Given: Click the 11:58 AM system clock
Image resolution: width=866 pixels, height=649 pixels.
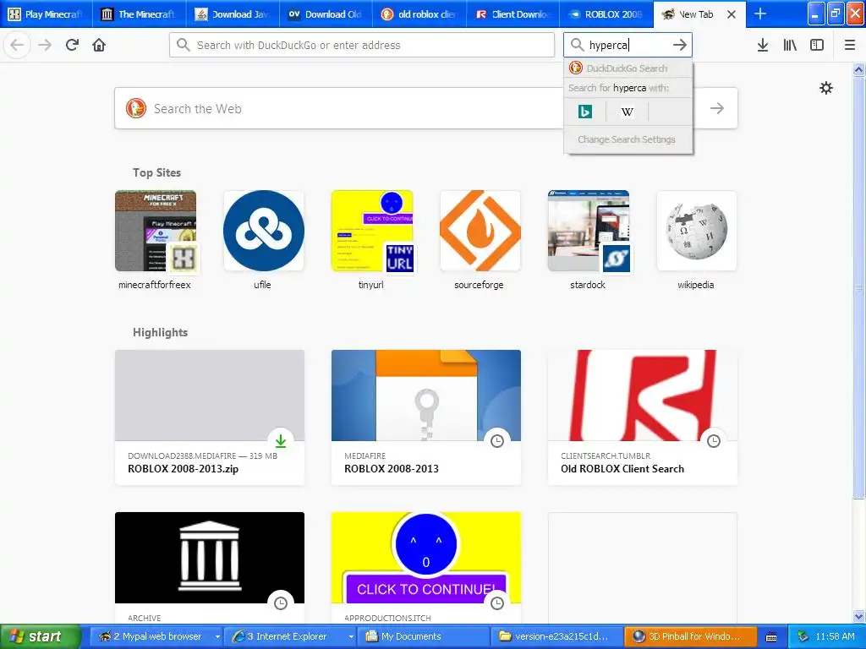Looking at the screenshot, I should 835,636.
